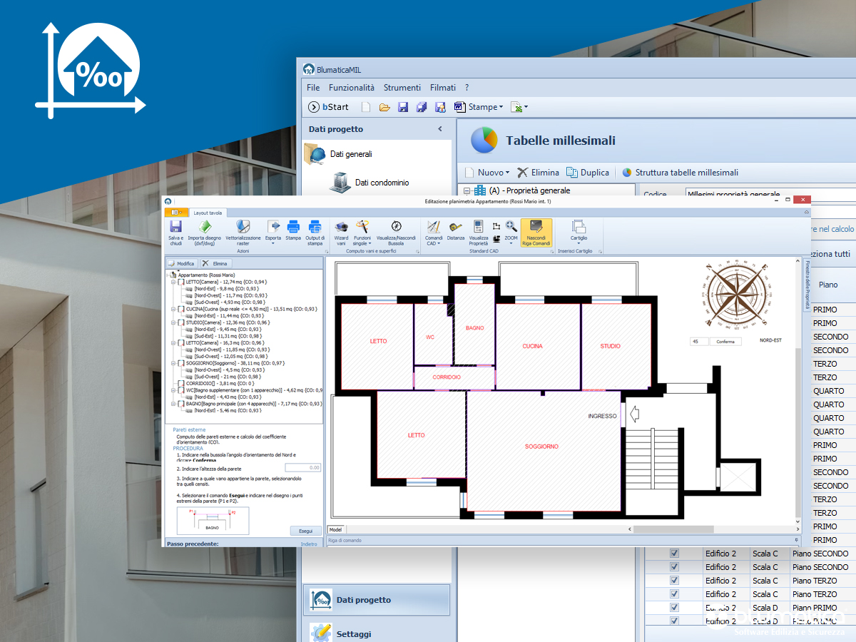Open the Stampe dropdown in BlumaticaMIL toolbar
Screen dimensions: 856x642
pyautogui.click(x=479, y=107)
